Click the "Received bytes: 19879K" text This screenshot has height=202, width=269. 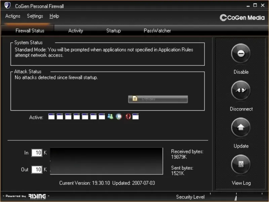coord(187,154)
